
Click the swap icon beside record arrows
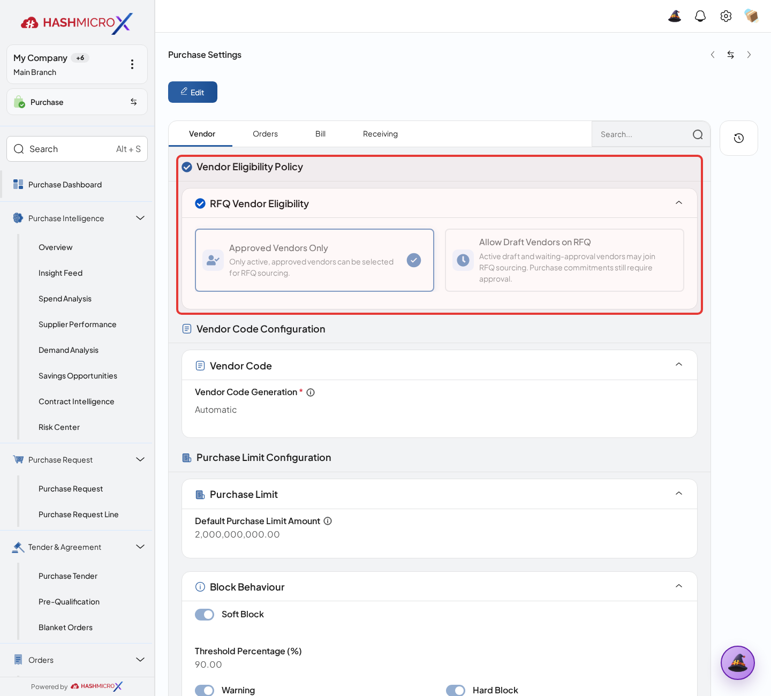click(x=731, y=55)
